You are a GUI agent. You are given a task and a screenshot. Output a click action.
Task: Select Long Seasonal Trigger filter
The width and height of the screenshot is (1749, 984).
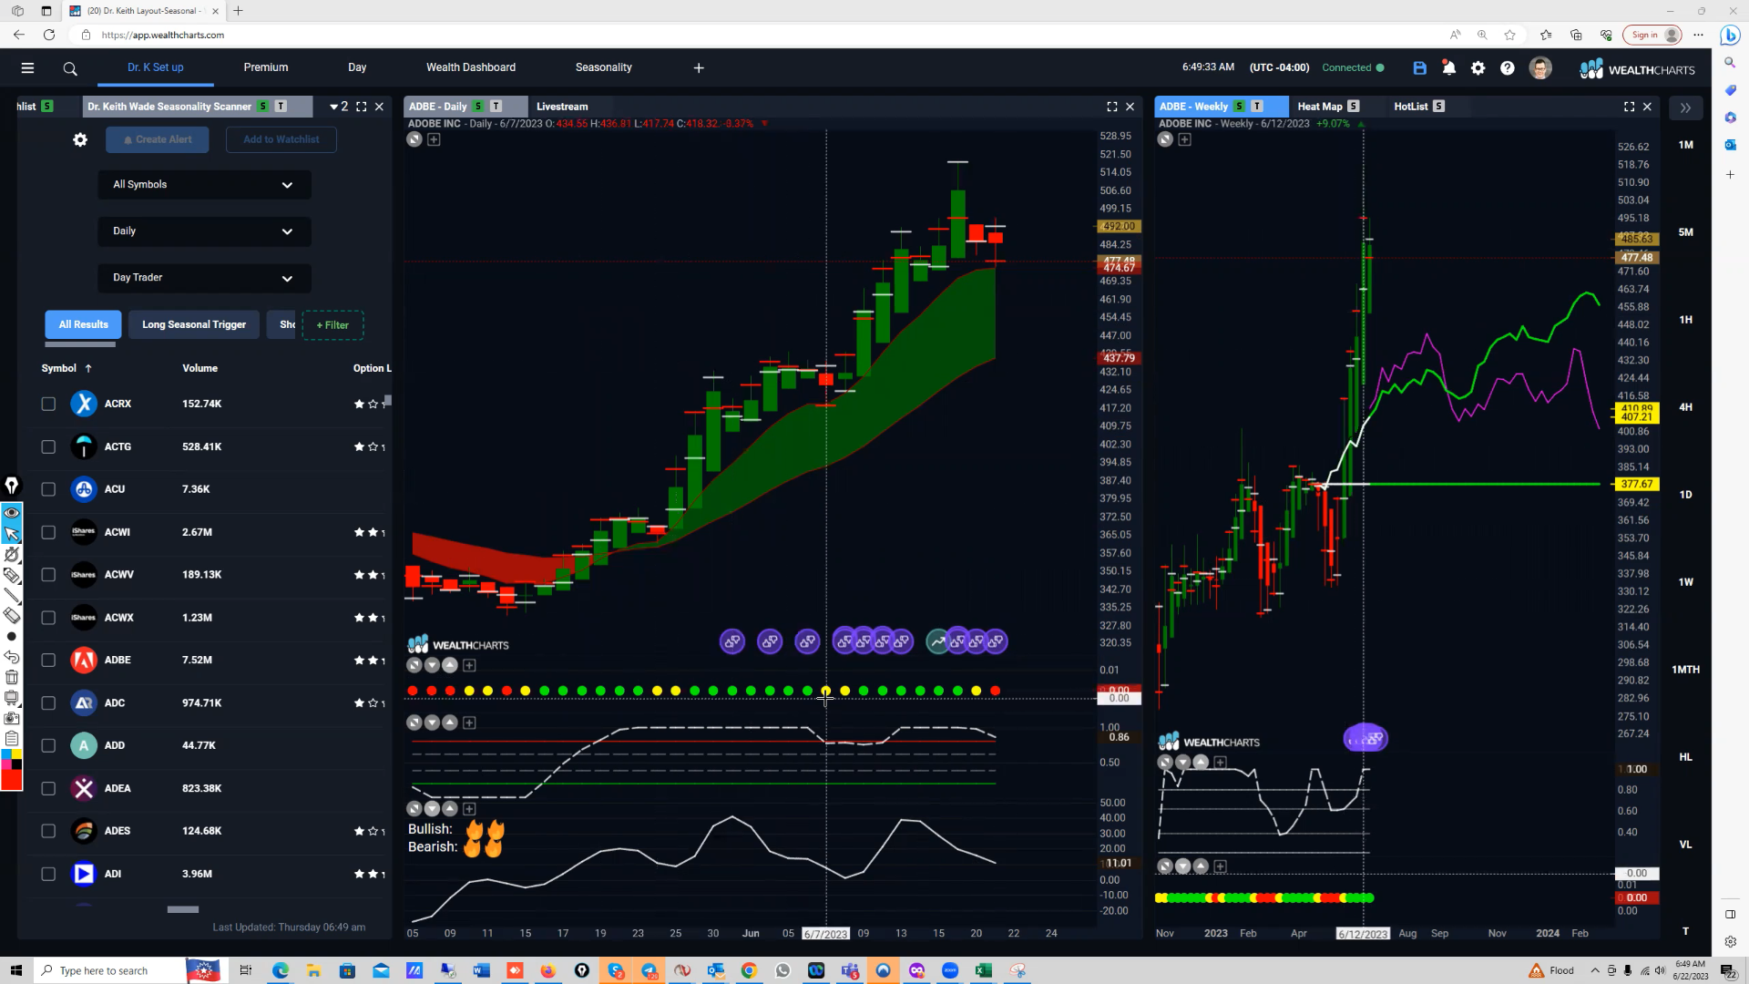[194, 324]
